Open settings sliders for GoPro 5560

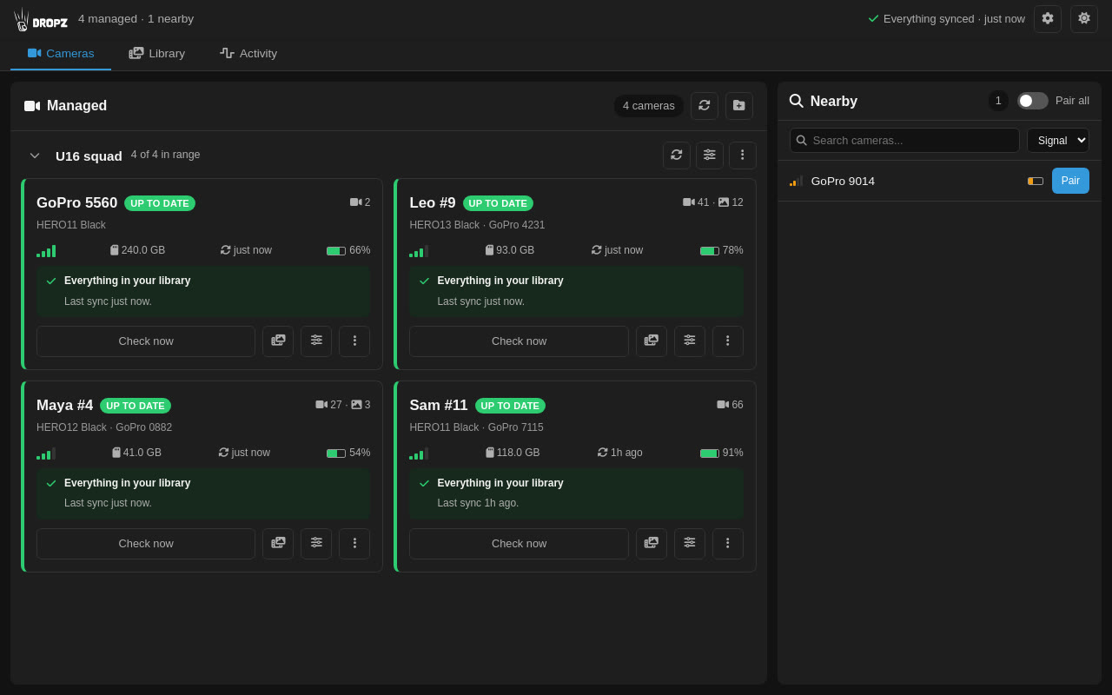(316, 341)
